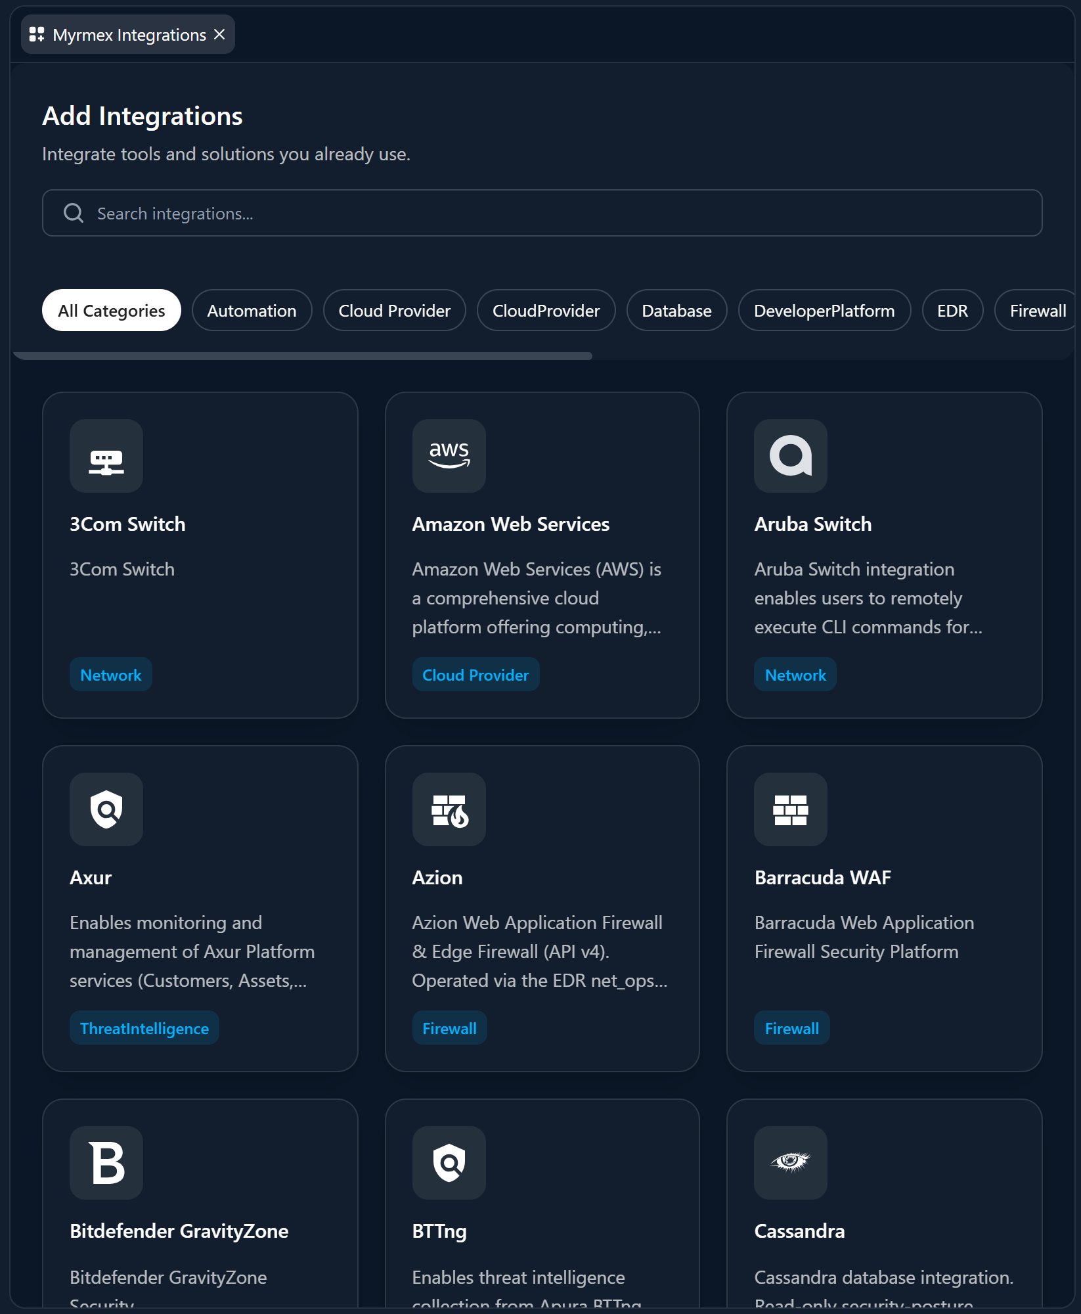This screenshot has height=1314, width=1081.
Task: Click the category chips horizontal scrollbar
Action: (x=303, y=356)
